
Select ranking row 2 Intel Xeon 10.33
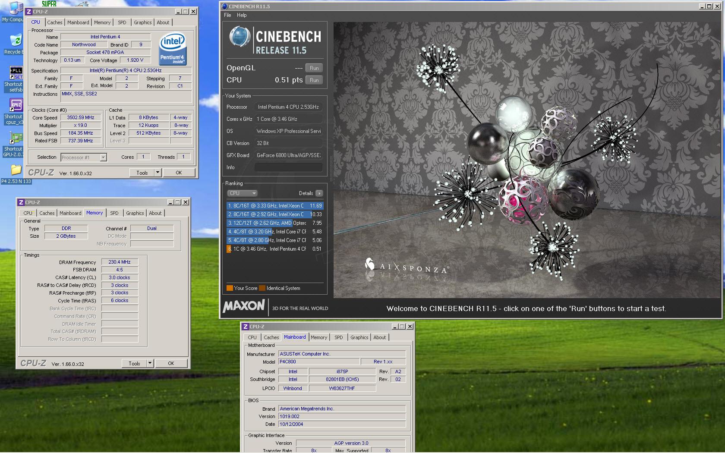pos(275,214)
